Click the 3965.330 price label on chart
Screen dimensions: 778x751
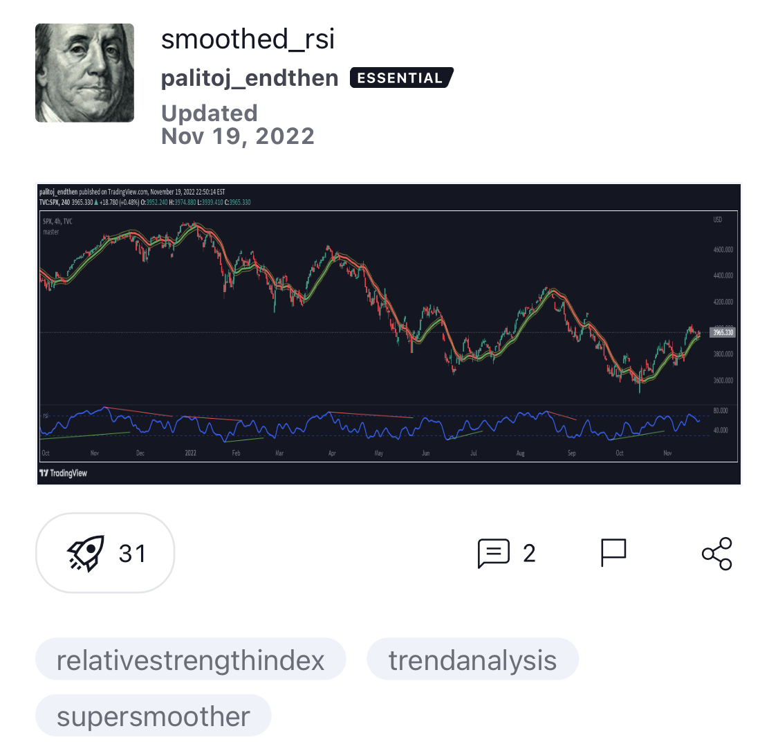pos(723,333)
